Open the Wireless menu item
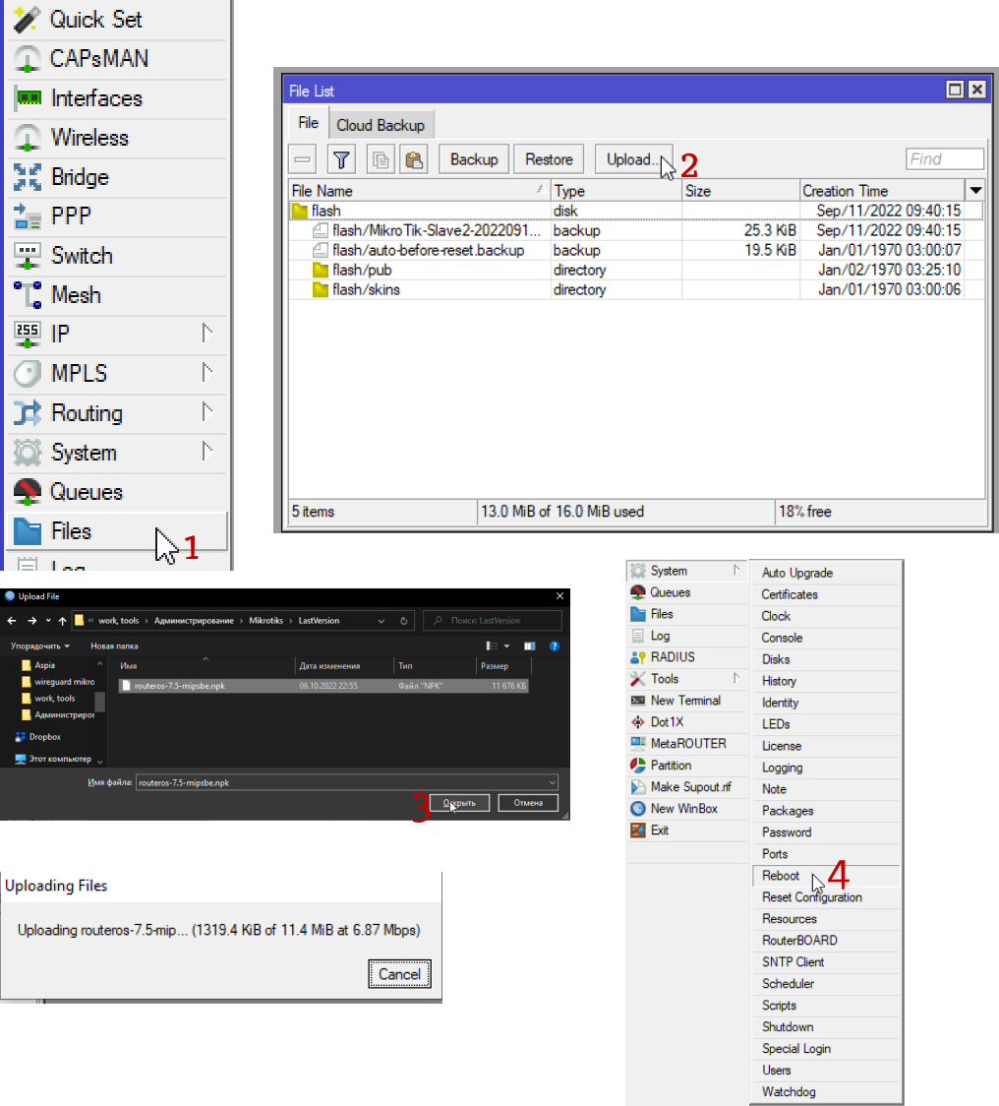Screen dimensions: 999x1106 [x=117, y=138]
